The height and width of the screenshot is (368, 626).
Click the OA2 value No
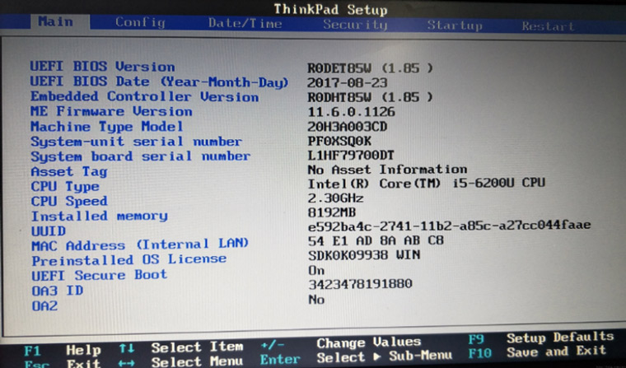[x=316, y=300]
